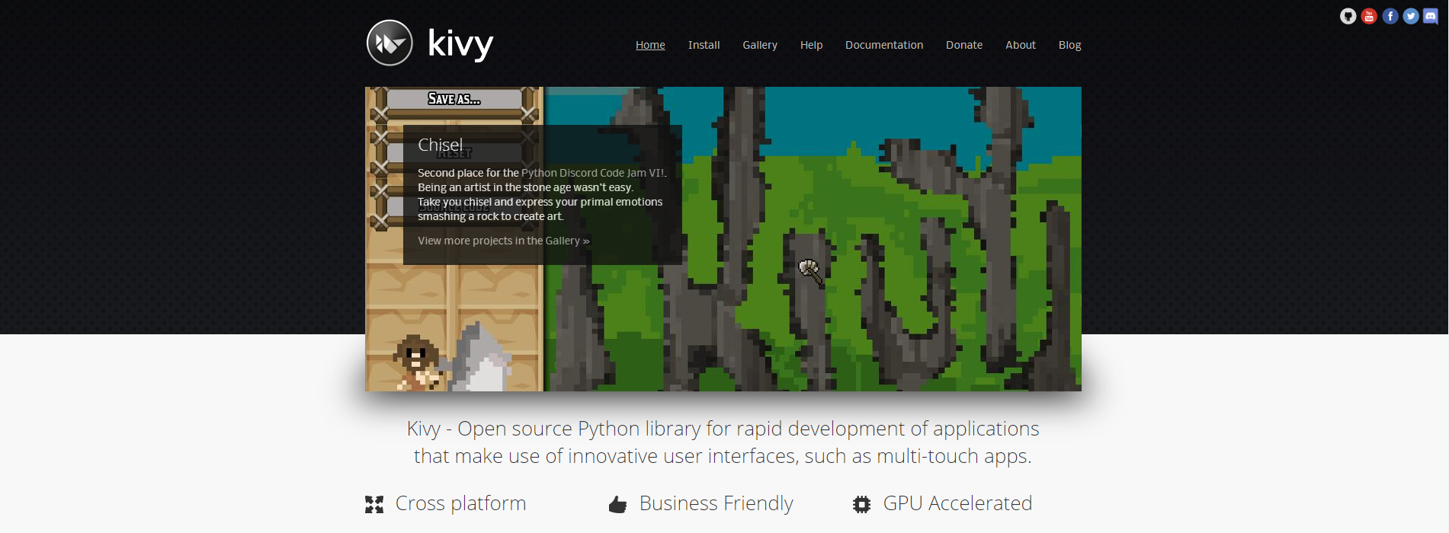1449x533 pixels.
Task: Click the GPU Accelerated heading
Action: click(x=957, y=503)
